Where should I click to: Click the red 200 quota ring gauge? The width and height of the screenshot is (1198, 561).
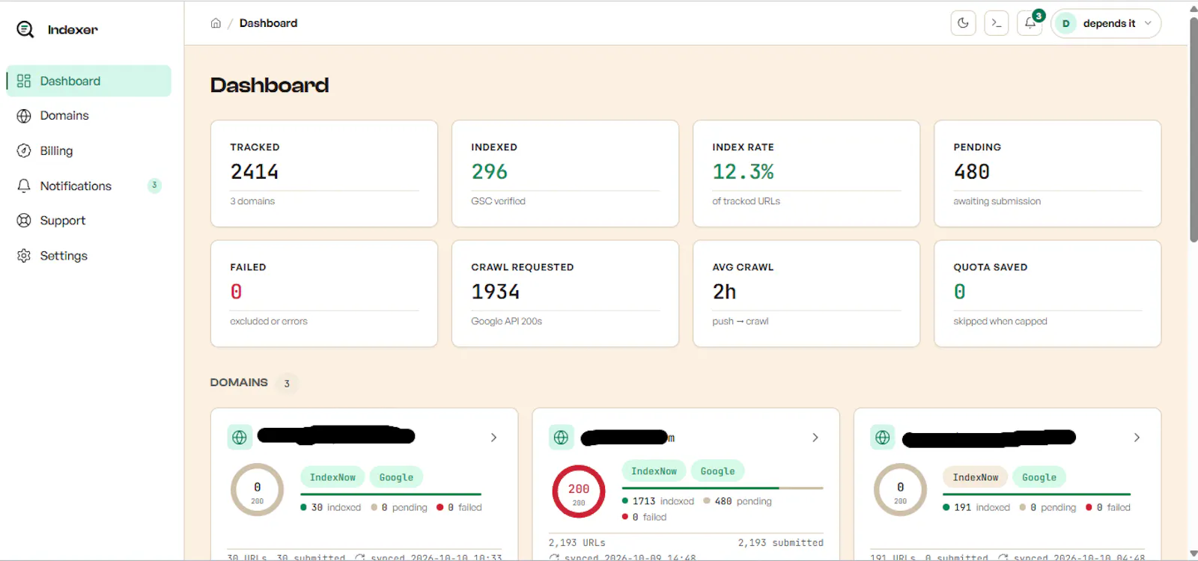(579, 492)
